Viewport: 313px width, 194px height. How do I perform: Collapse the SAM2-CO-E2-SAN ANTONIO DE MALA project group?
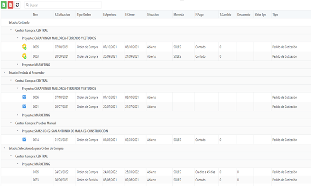coord(18,131)
